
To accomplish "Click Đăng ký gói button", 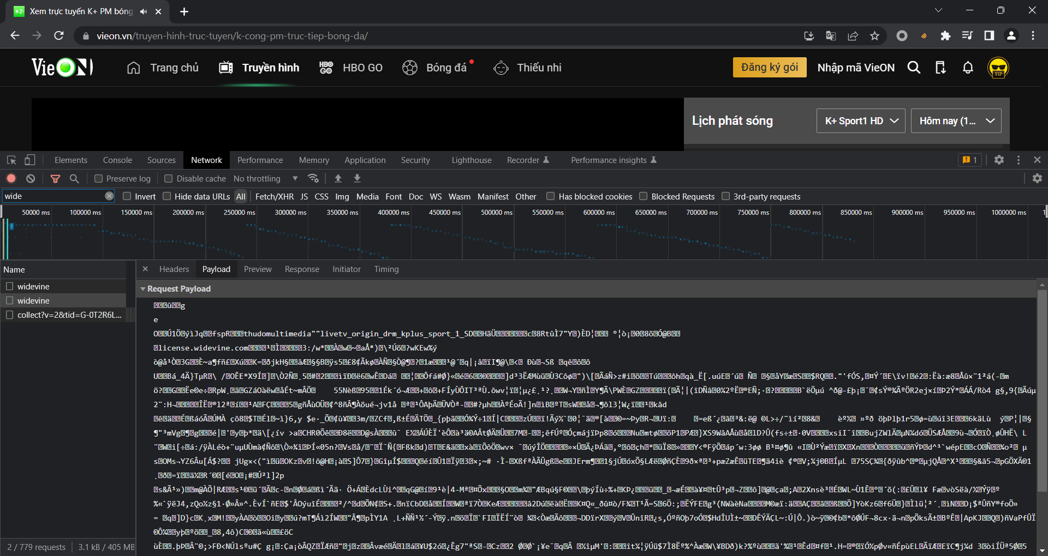I will [770, 68].
